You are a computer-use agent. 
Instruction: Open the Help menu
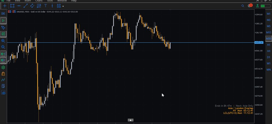coord(74,1)
